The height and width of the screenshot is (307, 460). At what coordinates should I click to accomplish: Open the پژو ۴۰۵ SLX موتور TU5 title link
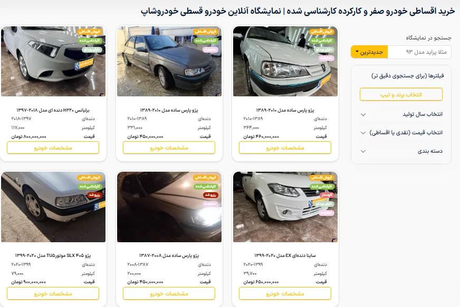tap(53, 255)
